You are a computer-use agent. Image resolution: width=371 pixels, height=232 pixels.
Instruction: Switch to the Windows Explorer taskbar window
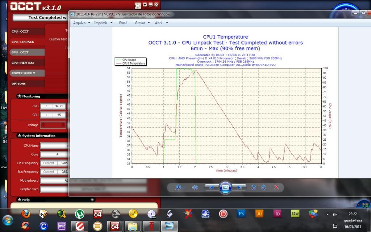point(133,226)
